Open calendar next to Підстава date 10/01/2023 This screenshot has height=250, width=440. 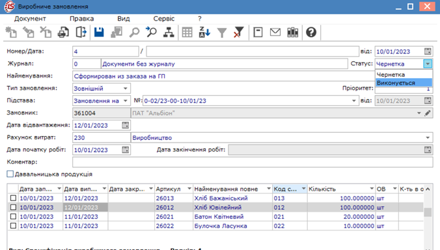[428, 100]
